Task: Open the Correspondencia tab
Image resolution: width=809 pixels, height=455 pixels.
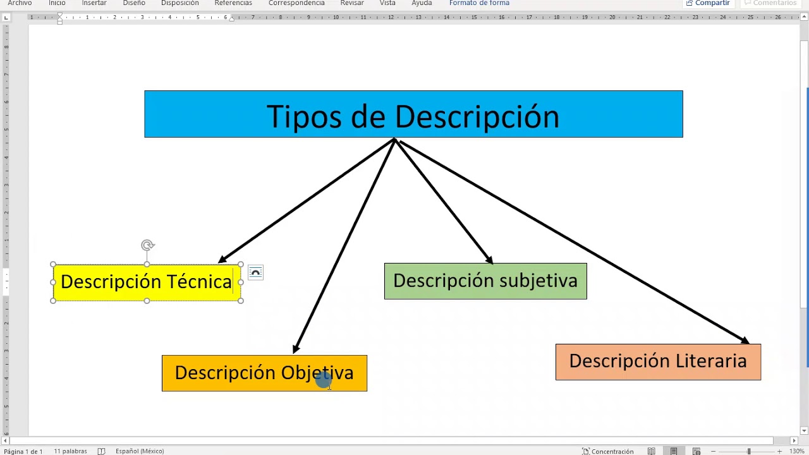Action: click(296, 3)
